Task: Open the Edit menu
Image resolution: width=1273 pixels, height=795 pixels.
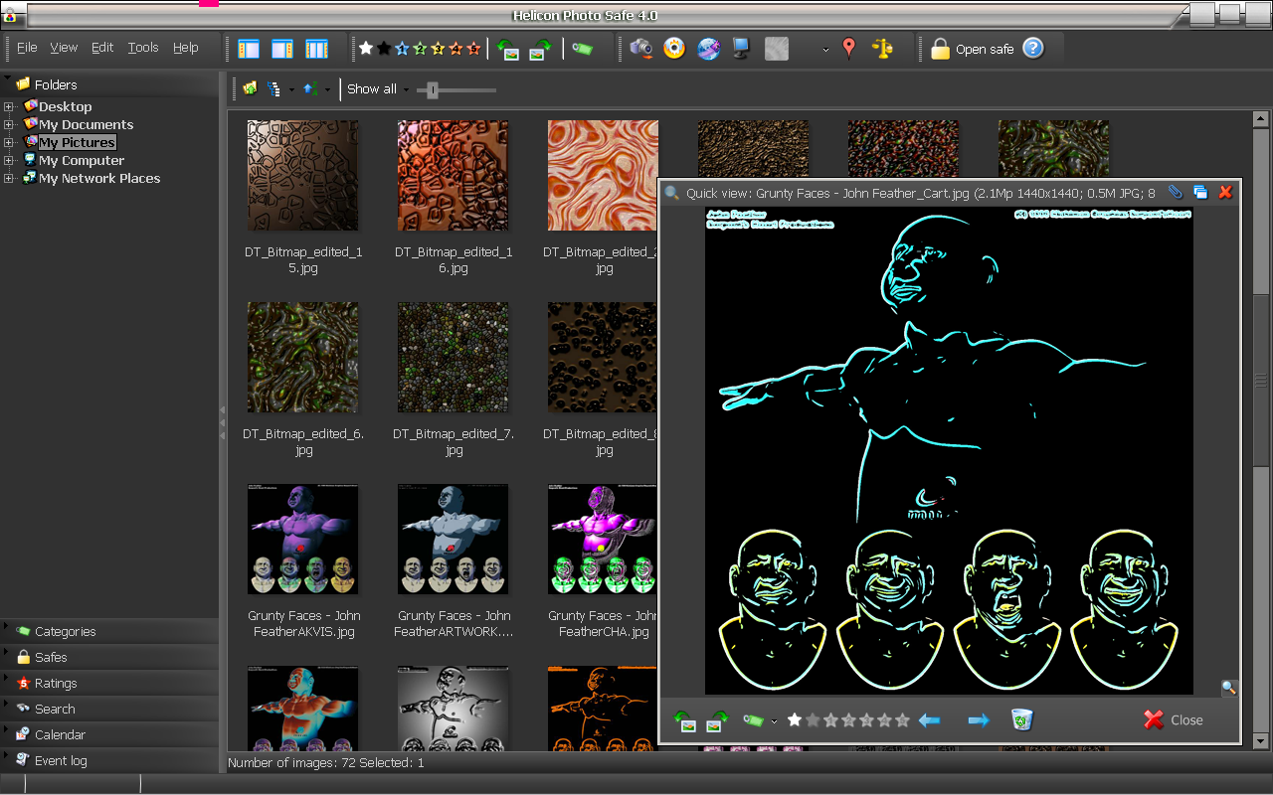Action: tap(102, 48)
